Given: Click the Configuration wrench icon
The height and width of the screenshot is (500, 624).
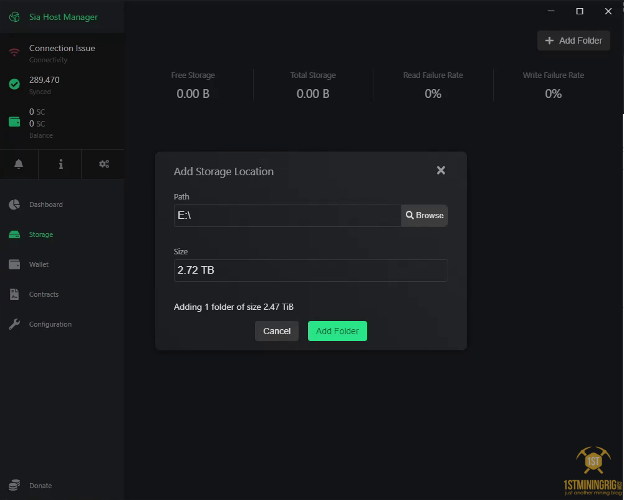Looking at the screenshot, I should point(14,324).
